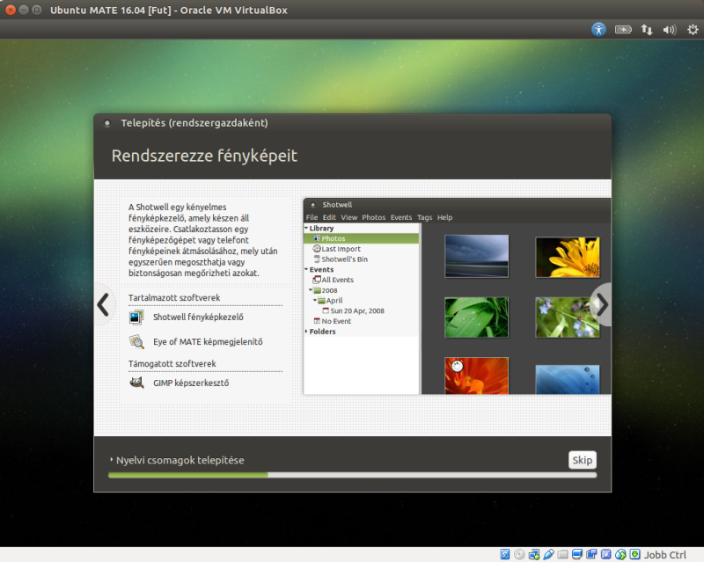The image size is (704, 562).
Task: Collapse the Events tree section
Action: (306, 269)
